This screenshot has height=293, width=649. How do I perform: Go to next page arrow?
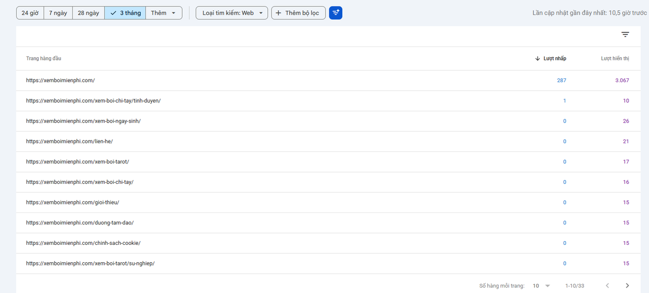tap(627, 285)
